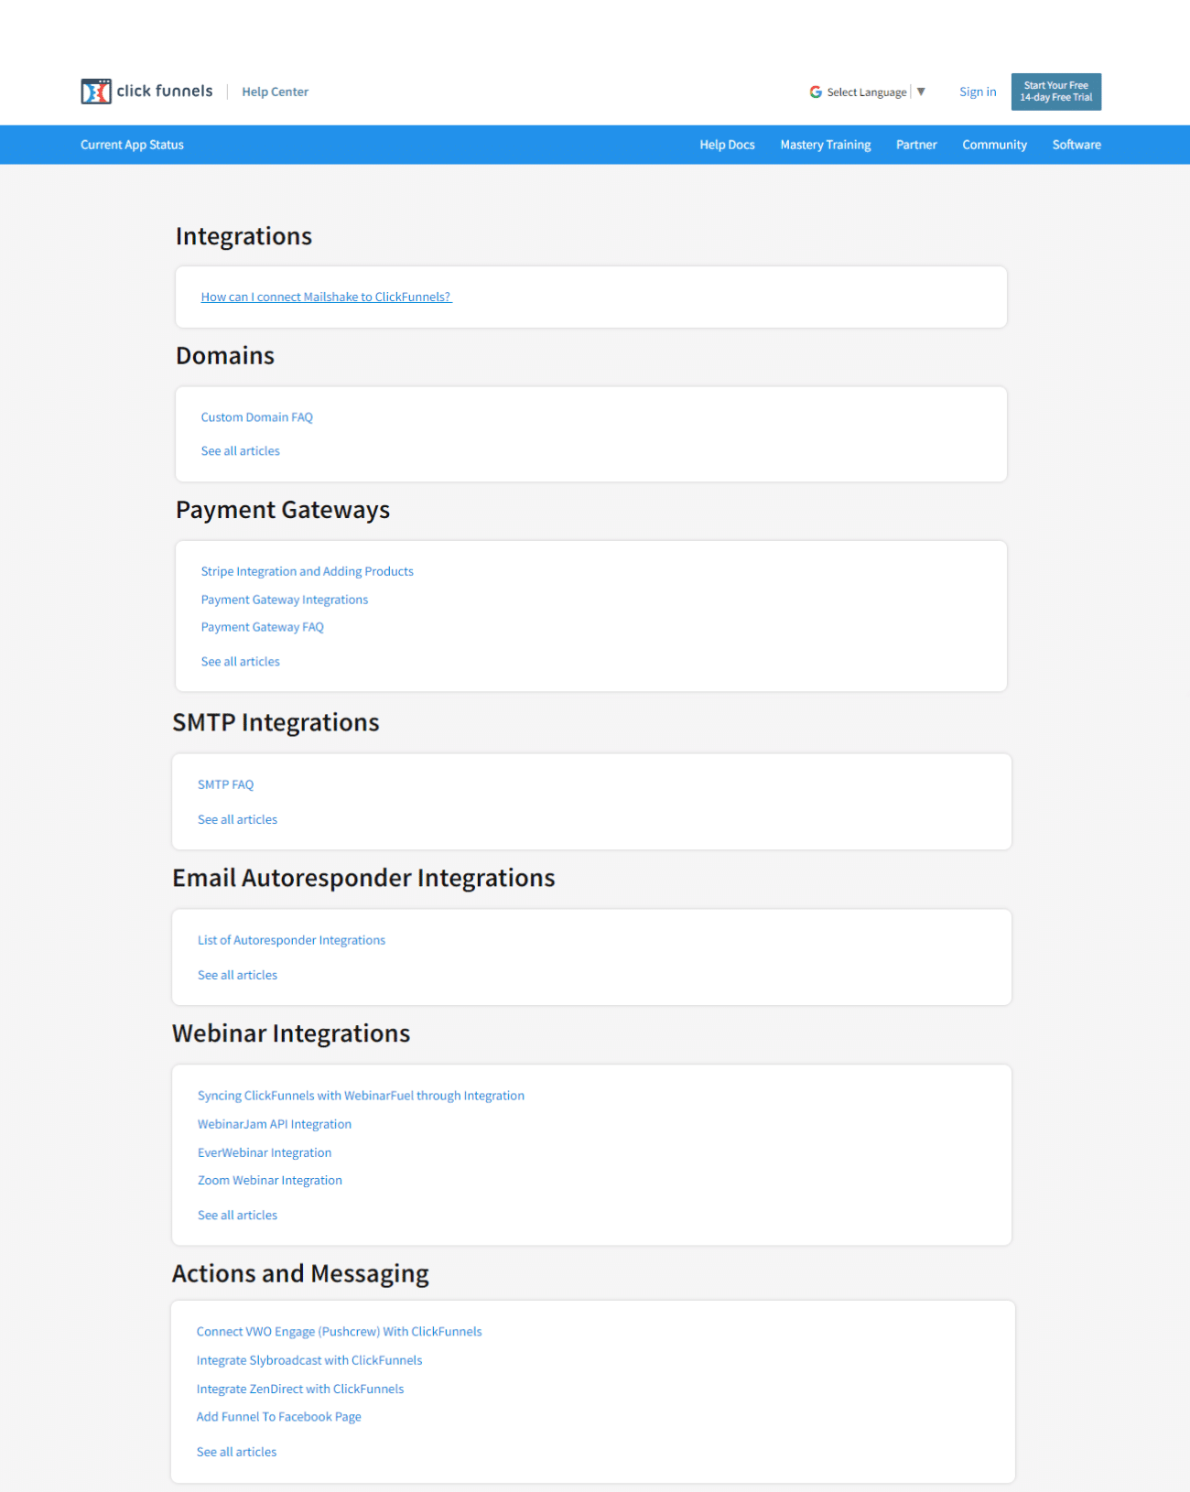
Task: Open Stripe Integration and Adding Products
Action: [x=307, y=571]
